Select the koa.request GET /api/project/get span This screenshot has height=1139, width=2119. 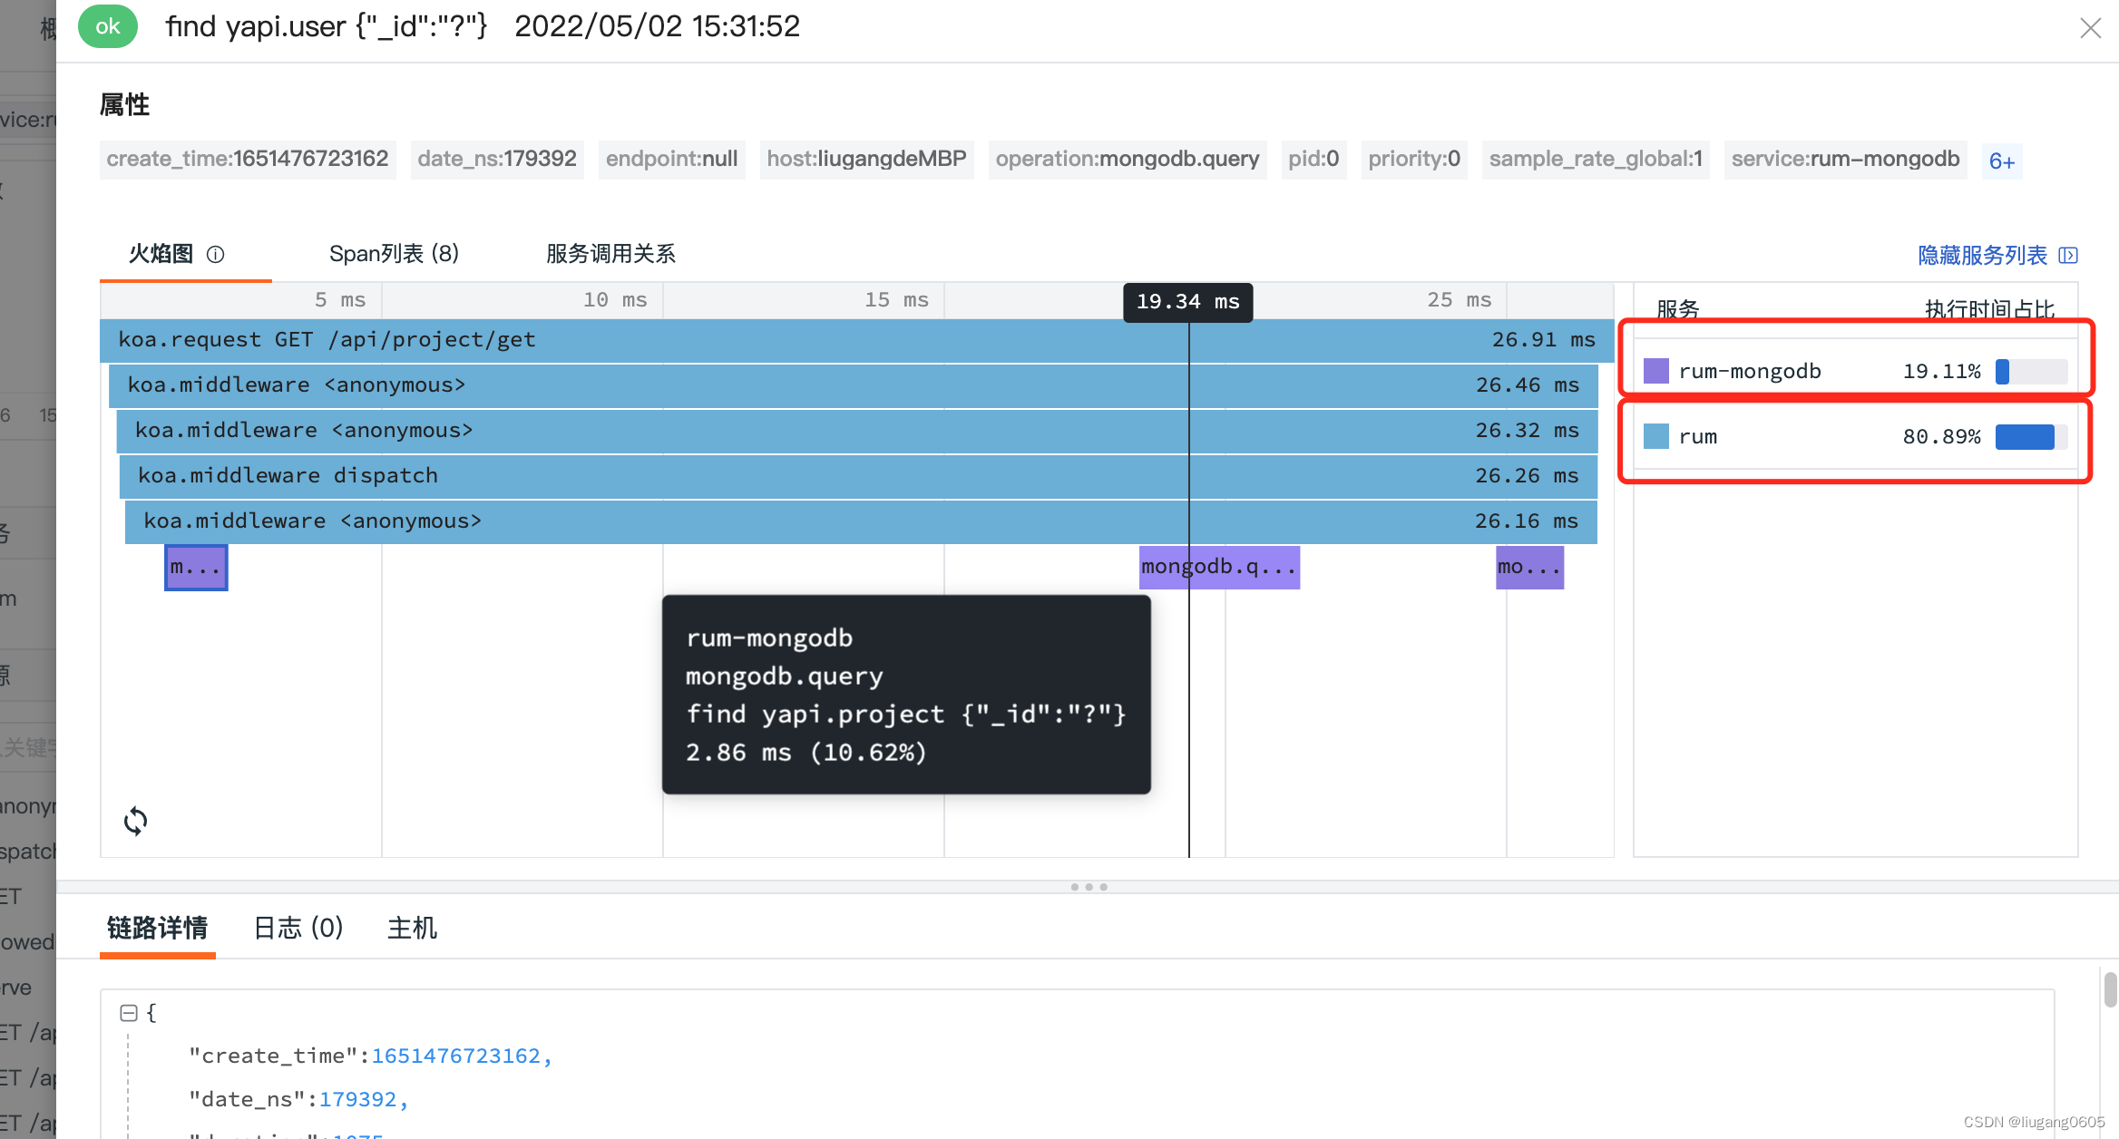[856, 340]
